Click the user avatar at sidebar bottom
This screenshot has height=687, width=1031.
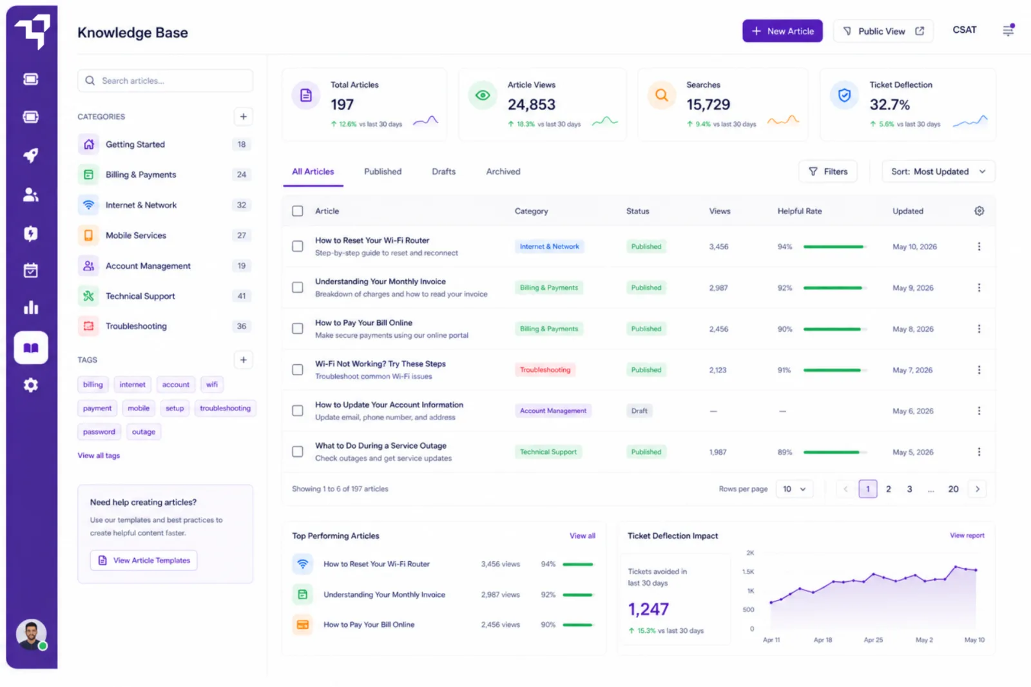[32, 635]
